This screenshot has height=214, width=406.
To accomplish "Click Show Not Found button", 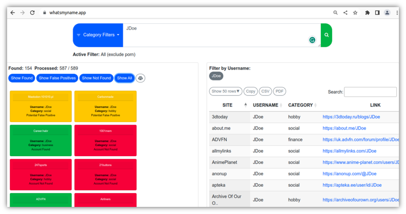I will click(x=96, y=78).
